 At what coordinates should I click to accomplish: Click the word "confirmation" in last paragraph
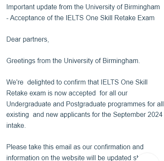click(112, 147)
